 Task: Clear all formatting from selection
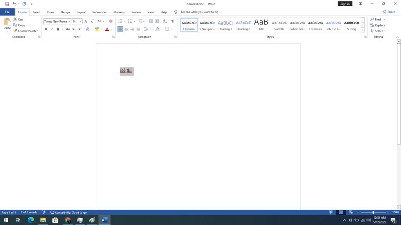[x=111, y=22]
